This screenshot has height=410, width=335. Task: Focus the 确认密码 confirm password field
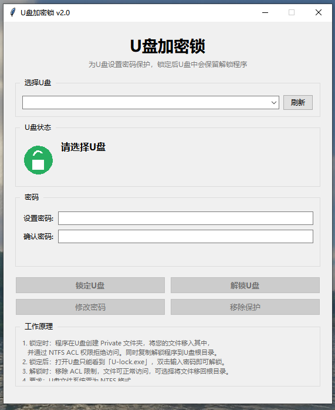[x=185, y=236]
